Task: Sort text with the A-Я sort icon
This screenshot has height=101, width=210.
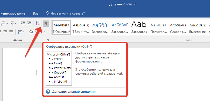Action: [38, 23]
